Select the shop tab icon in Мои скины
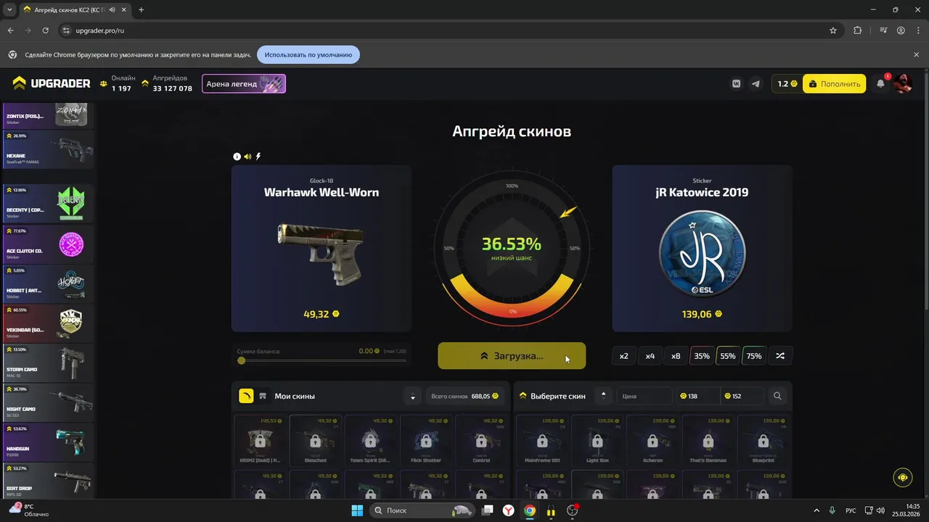Viewport: 929px width, 522px height. click(x=263, y=396)
